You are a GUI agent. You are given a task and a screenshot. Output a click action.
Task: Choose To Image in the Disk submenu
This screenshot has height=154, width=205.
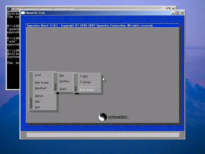point(85,82)
